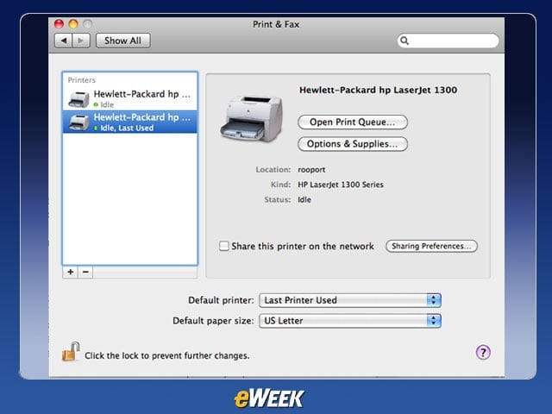The width and height of the screenshot is (552, 414).
Task: Click the back navigation arrow
Action: point(64,41)
